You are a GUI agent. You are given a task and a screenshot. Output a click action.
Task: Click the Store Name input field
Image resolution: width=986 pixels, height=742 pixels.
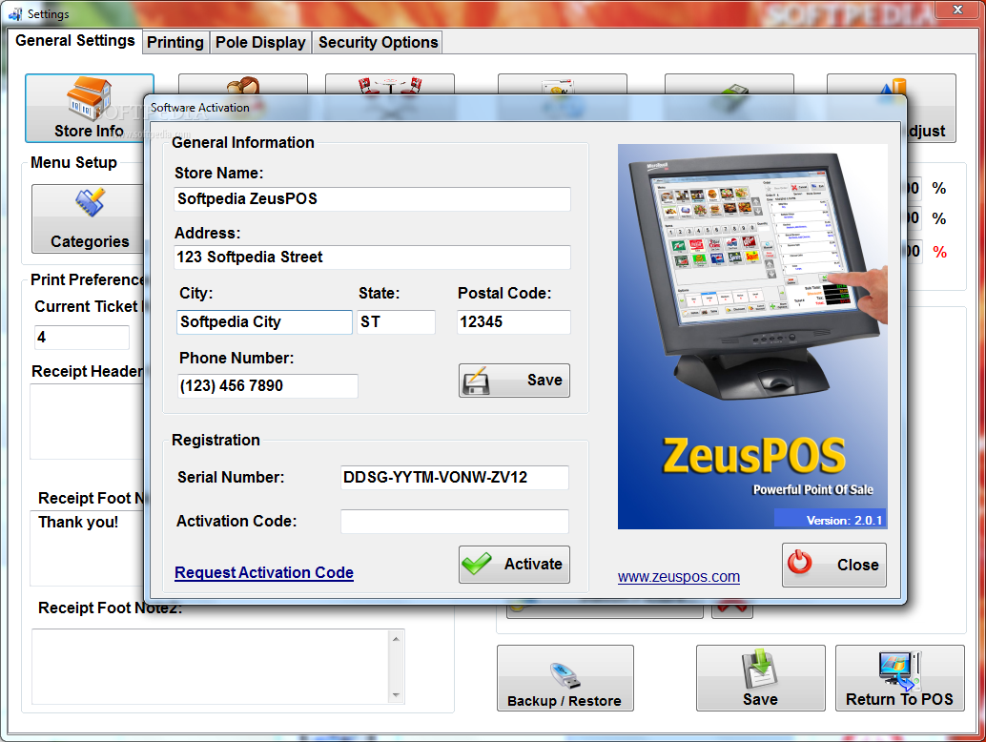click(372, 198)
